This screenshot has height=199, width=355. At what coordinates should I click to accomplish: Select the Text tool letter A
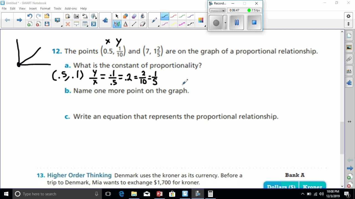pyautogui.click(x=125, y=24)
